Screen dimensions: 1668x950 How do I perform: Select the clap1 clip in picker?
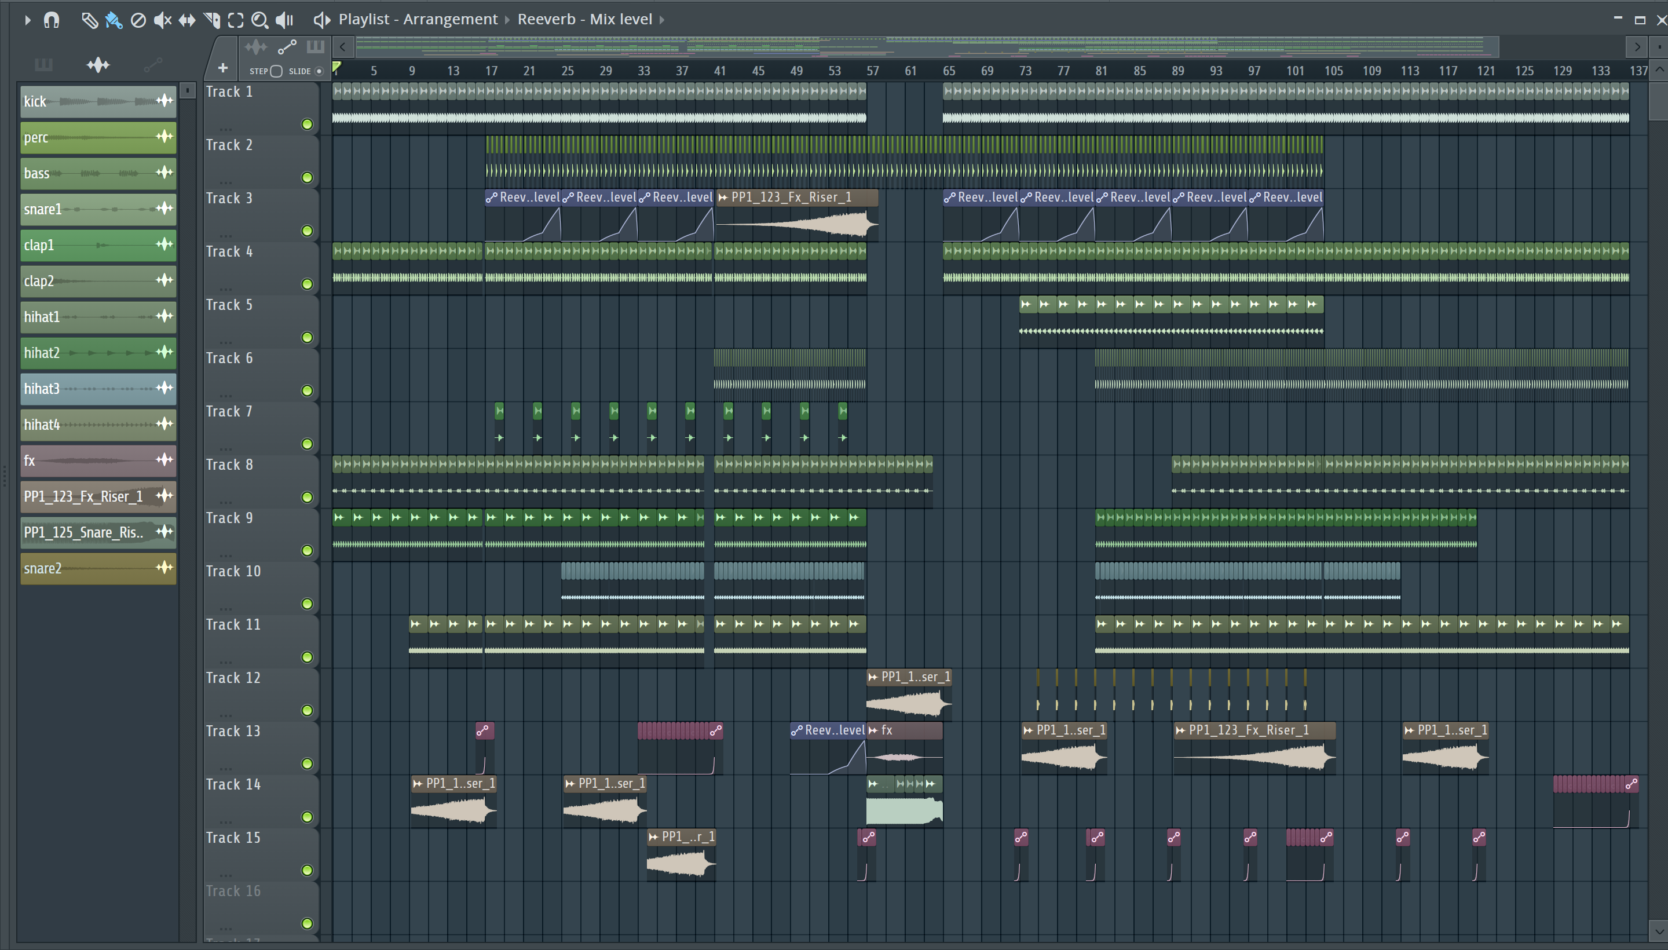tap(98, 244)
